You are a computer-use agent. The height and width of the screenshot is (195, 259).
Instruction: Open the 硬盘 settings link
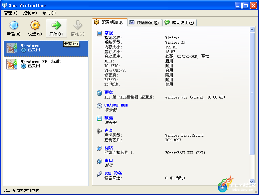point(109,92)
